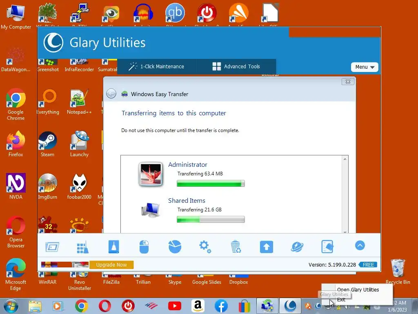The image size is (418, 314).
Task: Launch the Disk Cleaner broom-on-drive icon
Action: click(x=114, y=247)
